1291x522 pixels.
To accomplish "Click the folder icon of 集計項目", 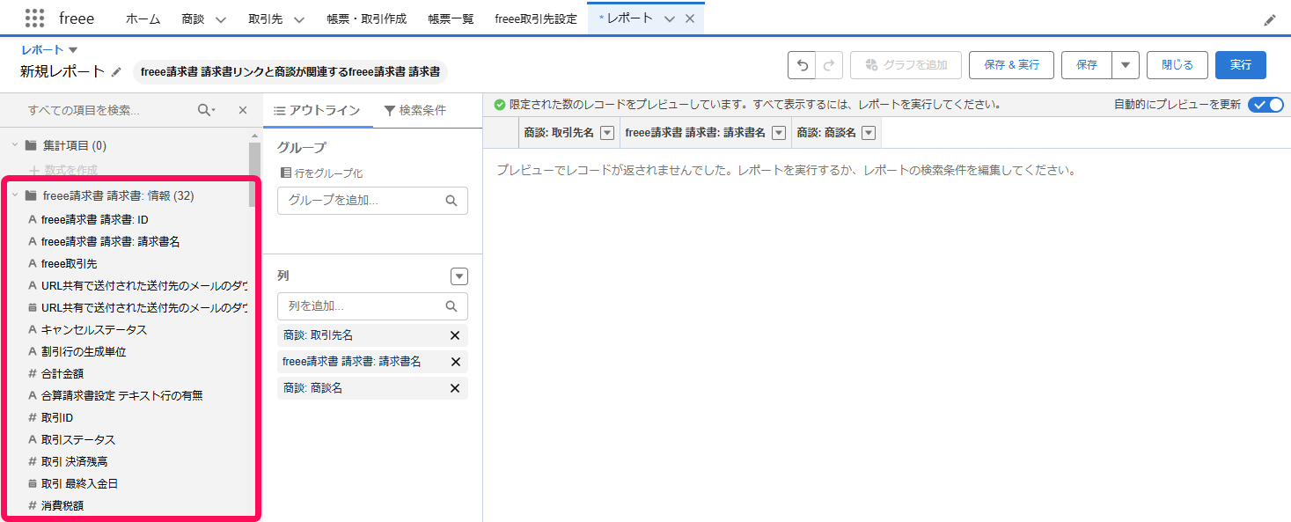I will coord(31,145).
